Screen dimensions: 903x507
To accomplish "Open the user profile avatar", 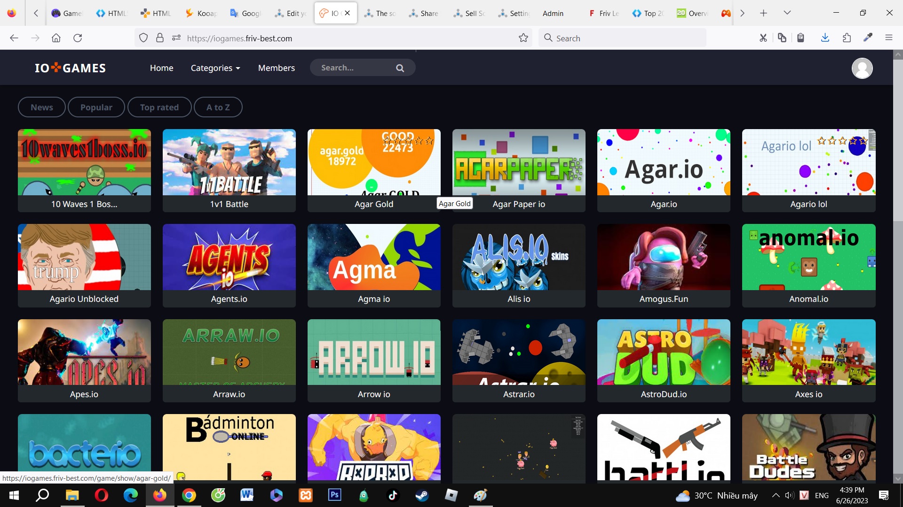I will click(x=862, y=69).
